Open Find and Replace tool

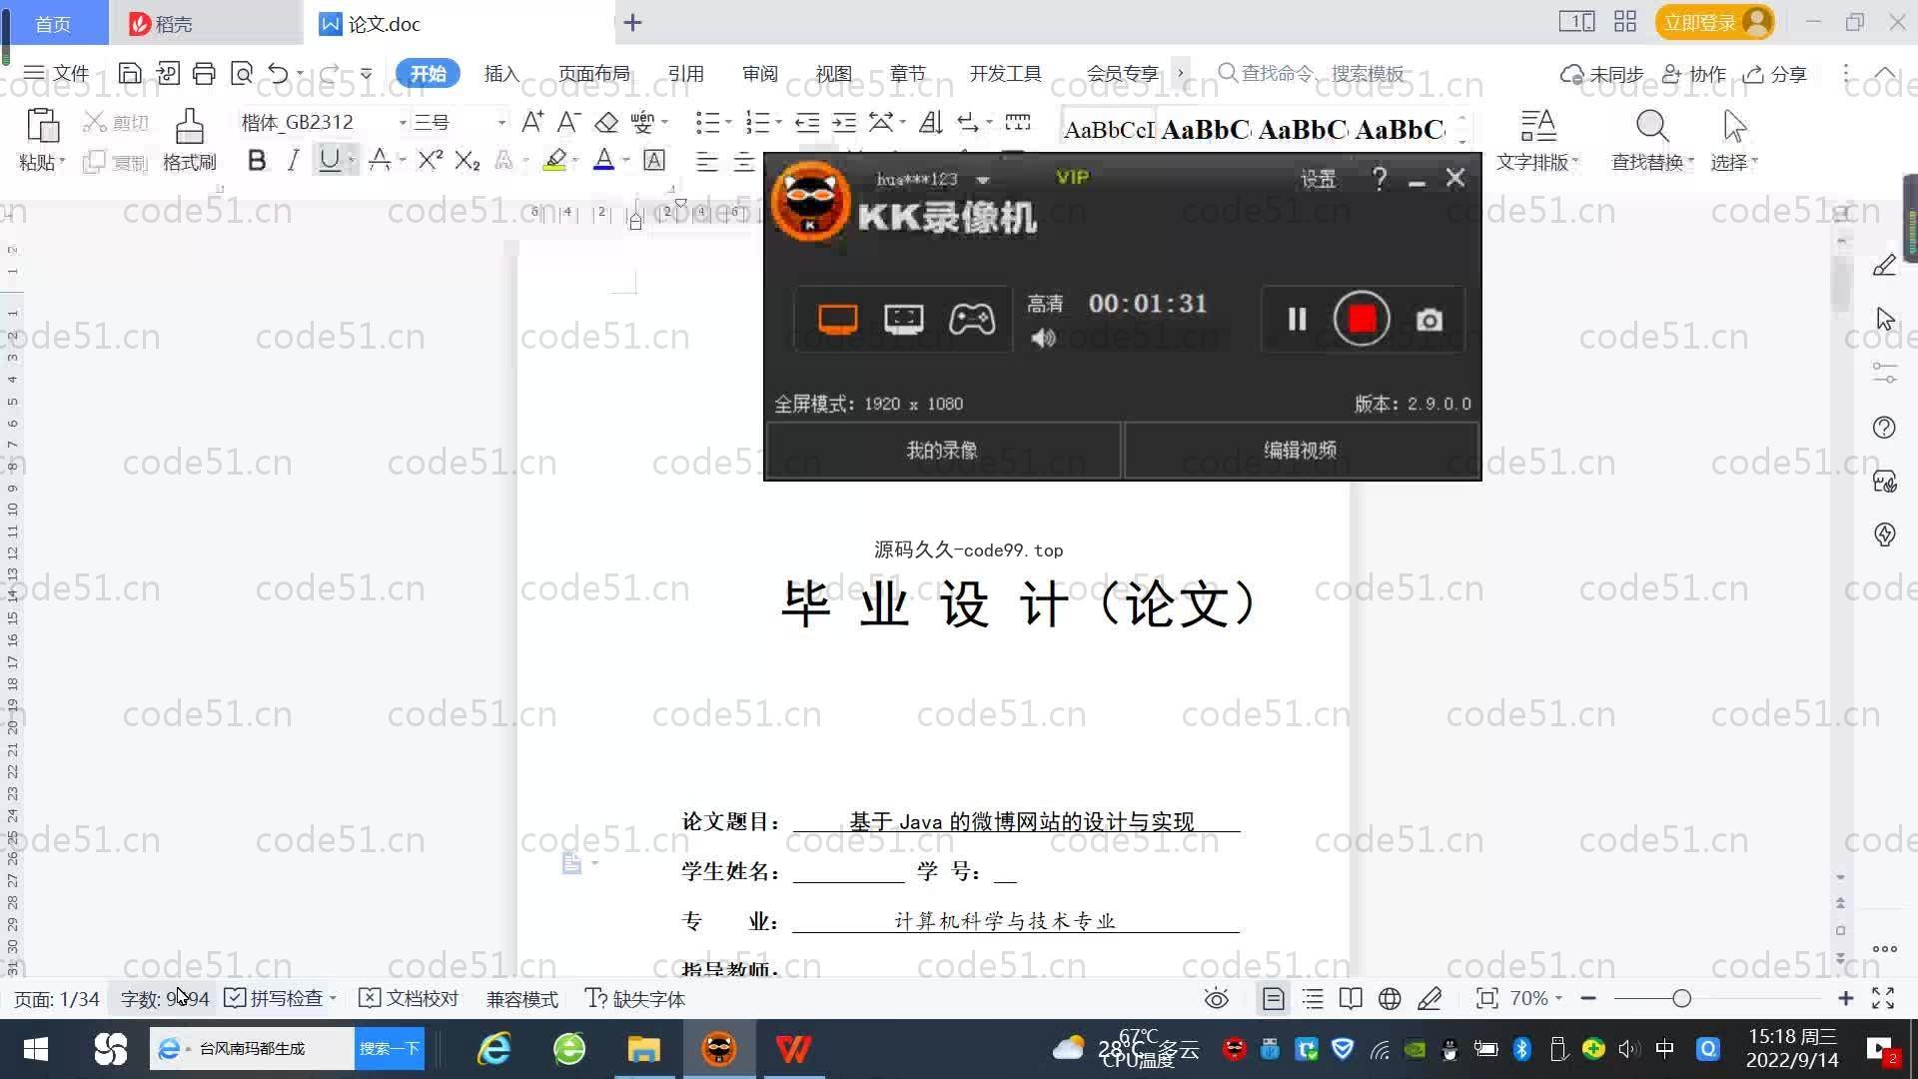coord(1652,139)
